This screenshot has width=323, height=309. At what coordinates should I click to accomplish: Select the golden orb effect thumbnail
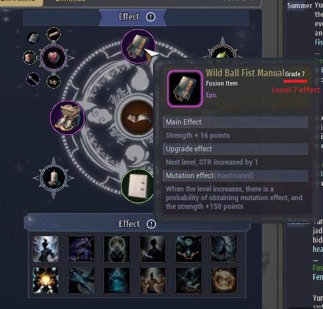224,280
